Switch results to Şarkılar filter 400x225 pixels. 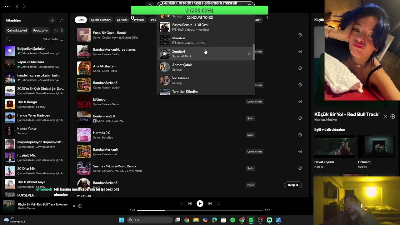click(122, 20)
